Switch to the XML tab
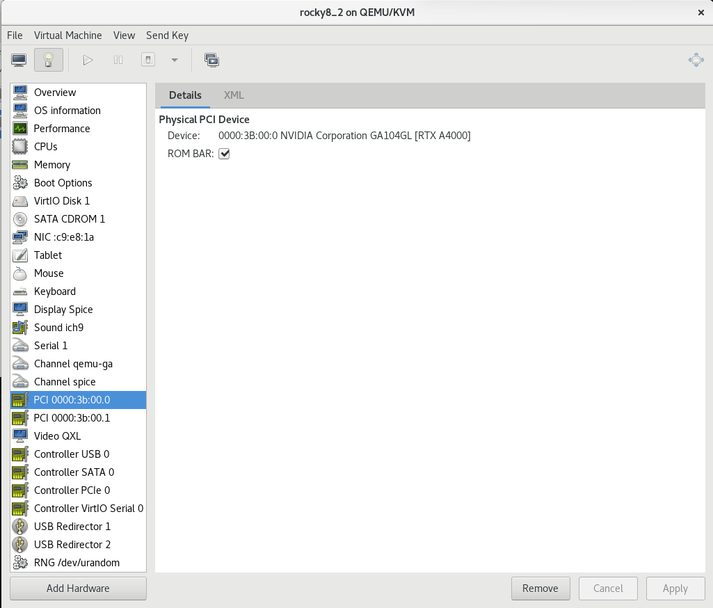 point(234,95)
